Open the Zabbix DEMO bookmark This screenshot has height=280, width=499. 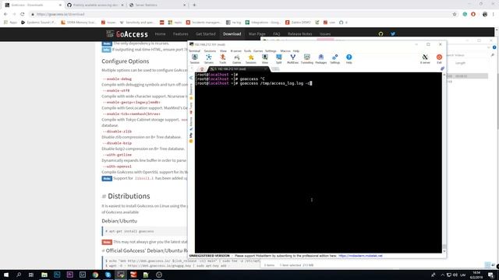tap(298, 23)
